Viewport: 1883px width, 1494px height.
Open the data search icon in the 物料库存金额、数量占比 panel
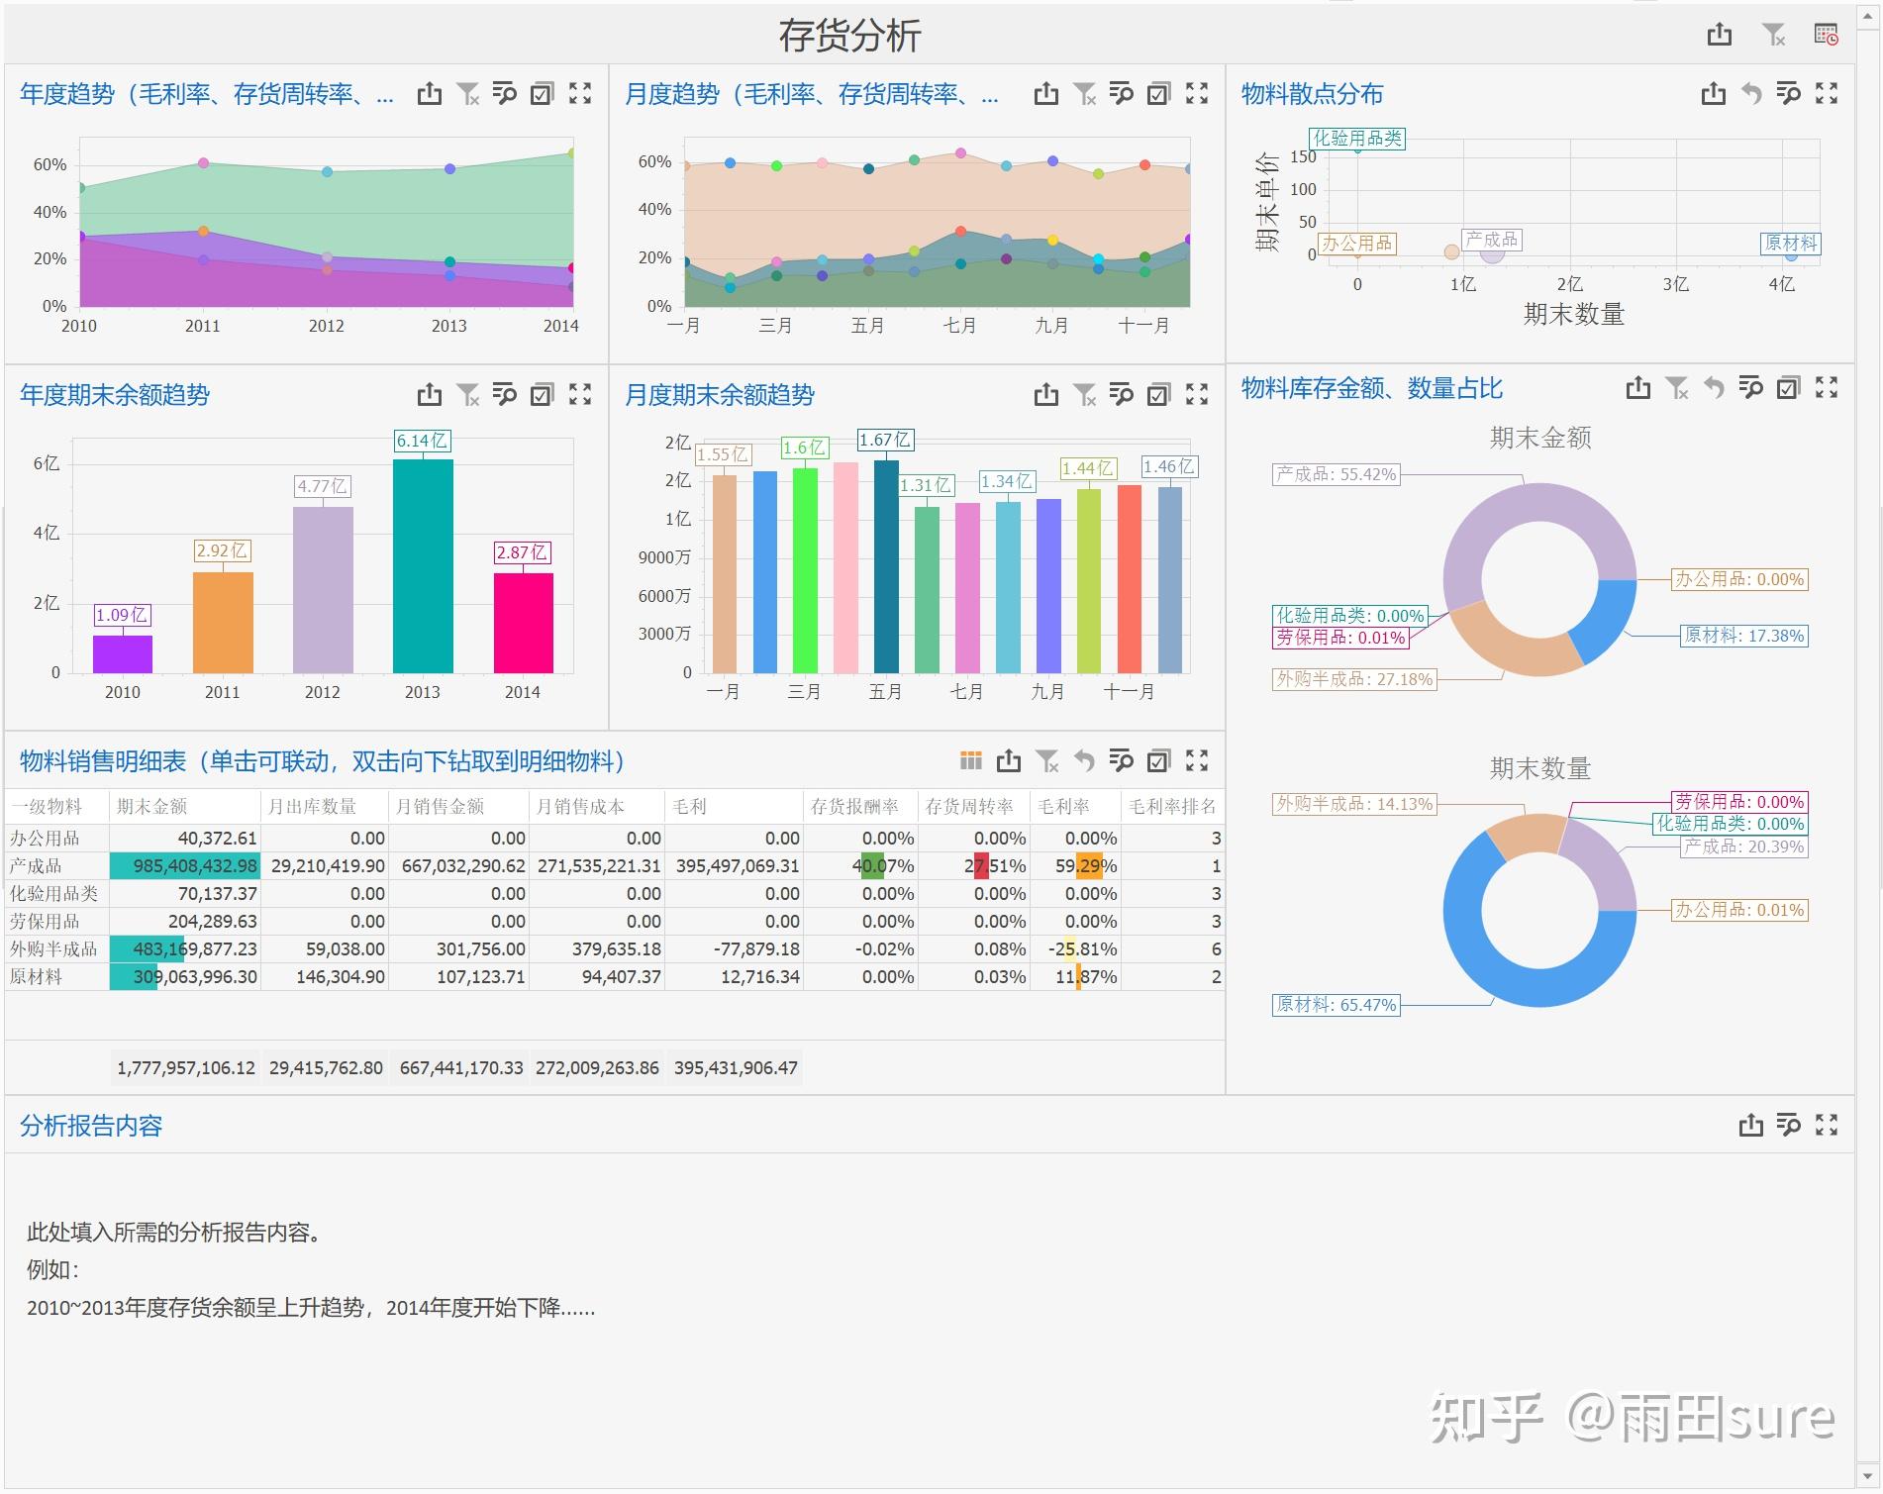click(x=1751, y=388)
